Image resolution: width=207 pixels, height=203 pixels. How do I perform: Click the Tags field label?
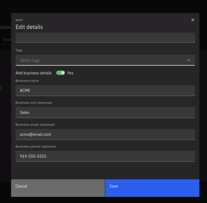19,50
